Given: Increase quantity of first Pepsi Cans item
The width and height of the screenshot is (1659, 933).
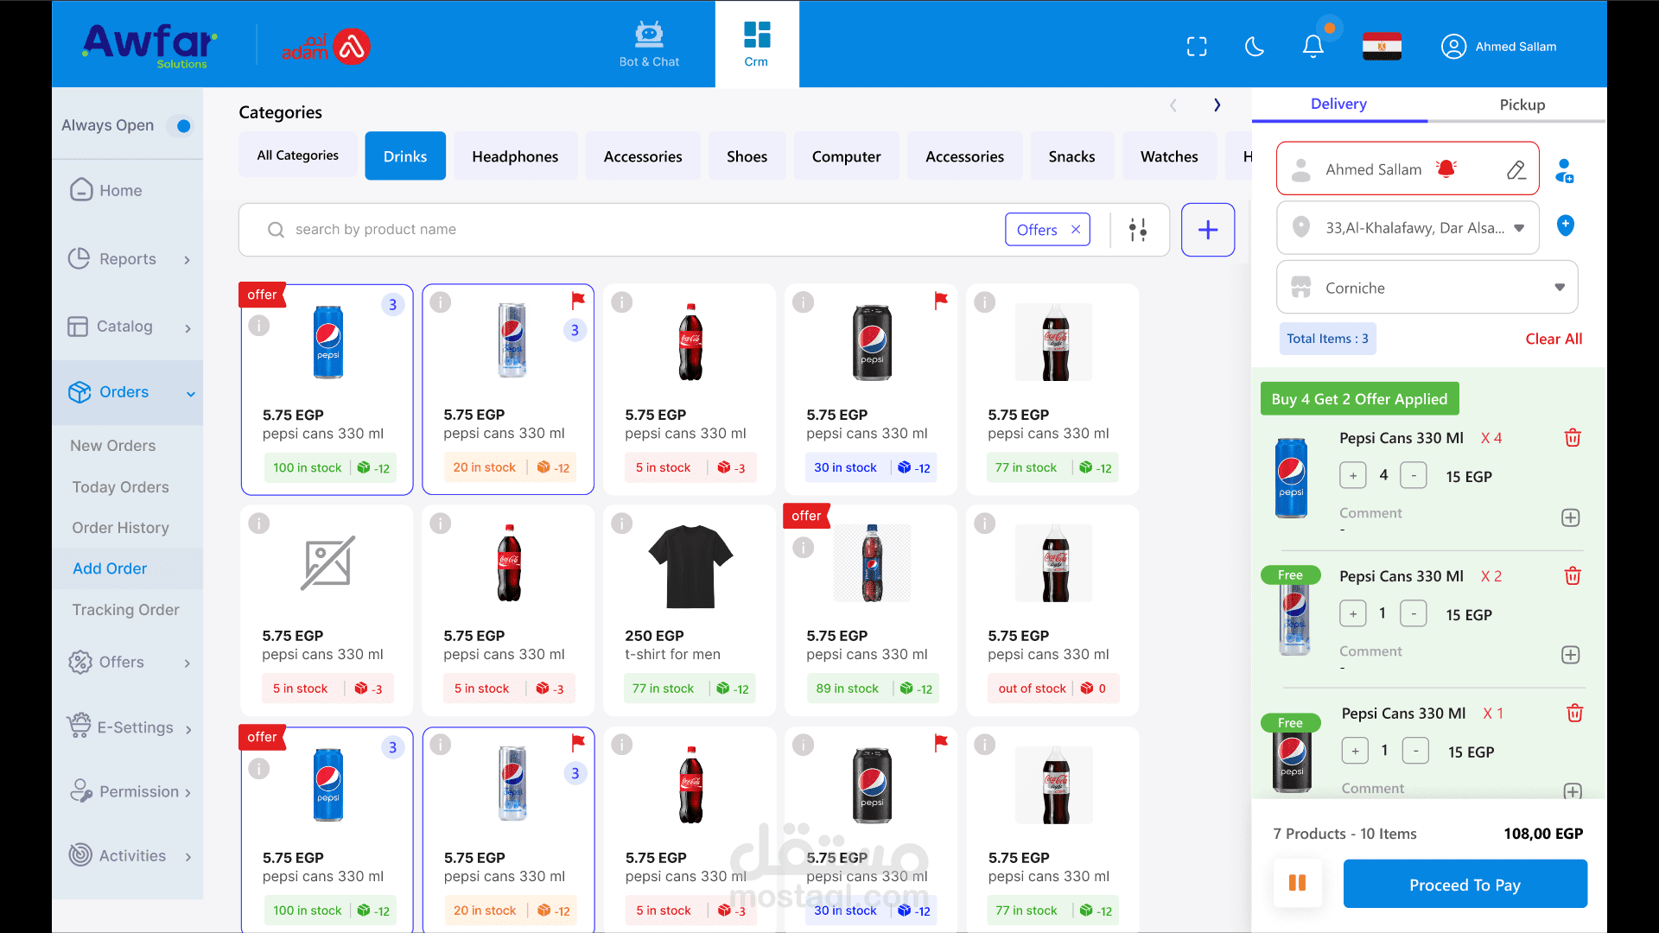Looking at the screenshot, I should click(x=1353, y=476).
